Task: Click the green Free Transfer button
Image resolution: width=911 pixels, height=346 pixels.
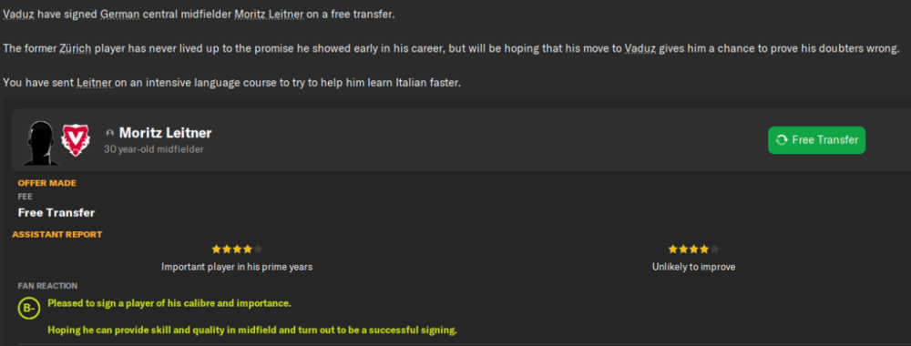Action: pos(816,140)
